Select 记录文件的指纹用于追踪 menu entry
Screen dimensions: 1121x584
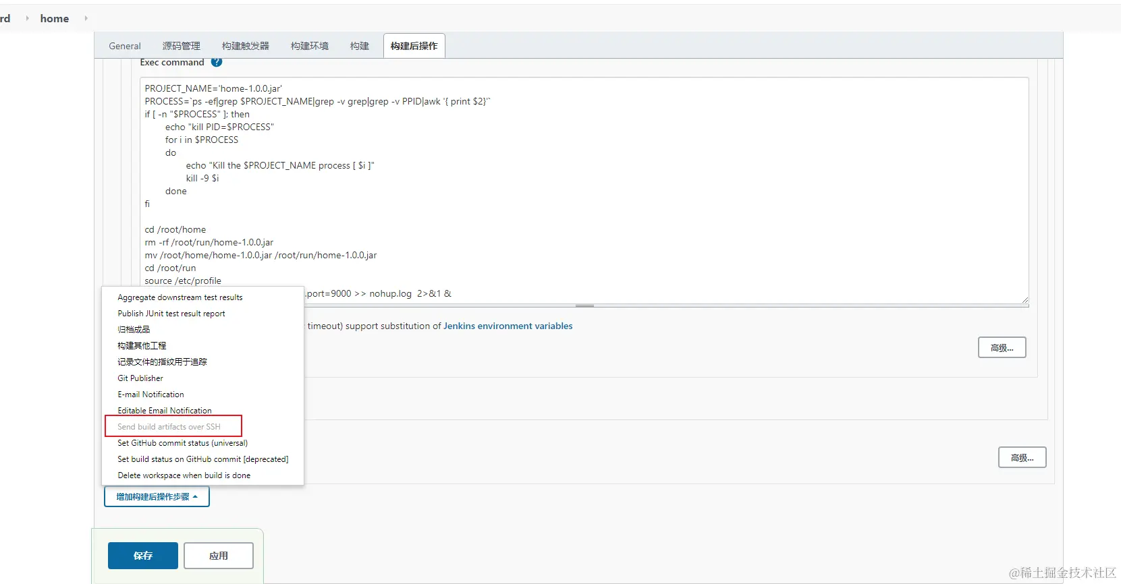163,362
